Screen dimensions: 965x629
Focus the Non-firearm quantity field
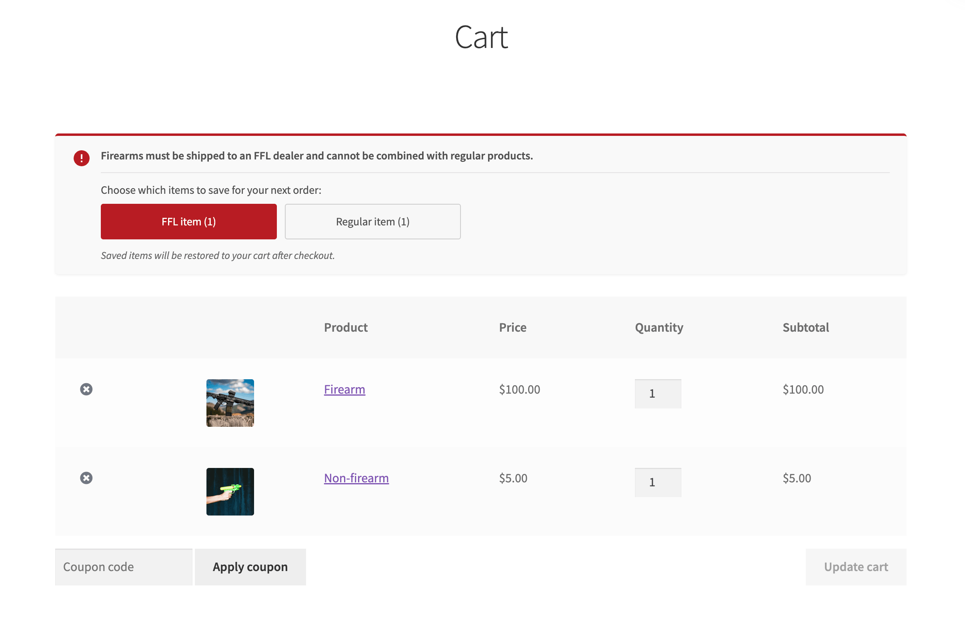[x=659, y=483]
